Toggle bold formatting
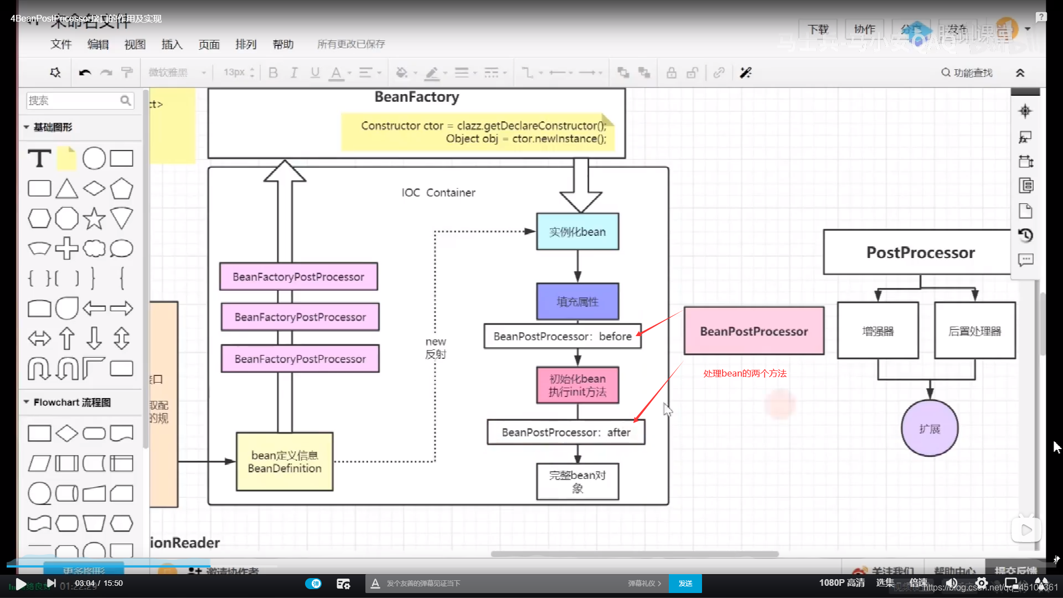 tap(273, 73)
